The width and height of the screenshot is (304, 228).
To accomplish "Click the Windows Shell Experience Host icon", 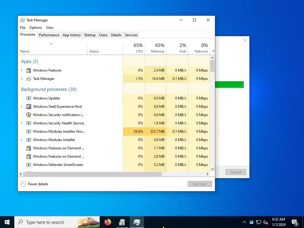I will 28,107.
